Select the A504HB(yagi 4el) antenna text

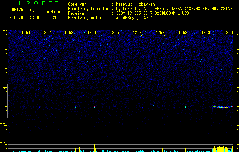134,18
